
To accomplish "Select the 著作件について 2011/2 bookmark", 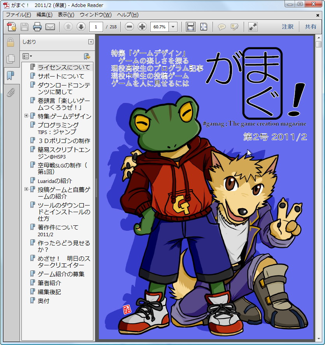I will (x=58, y=231).
